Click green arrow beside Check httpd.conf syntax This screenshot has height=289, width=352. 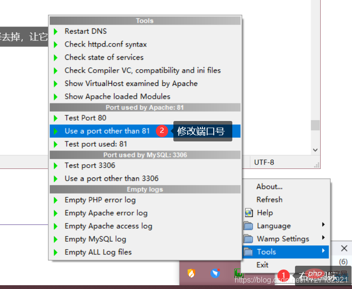[56, 45]
